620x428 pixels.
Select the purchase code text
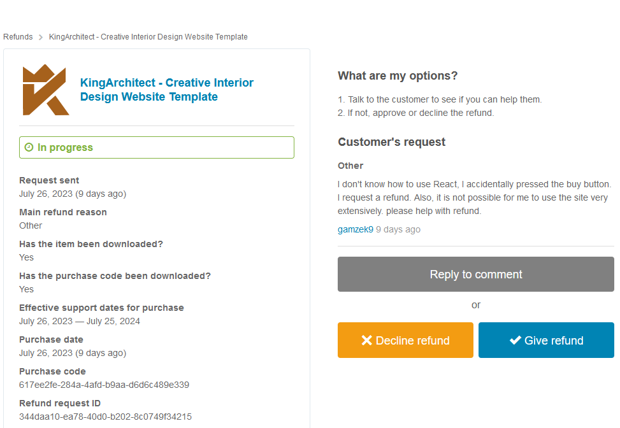[104, 385]
